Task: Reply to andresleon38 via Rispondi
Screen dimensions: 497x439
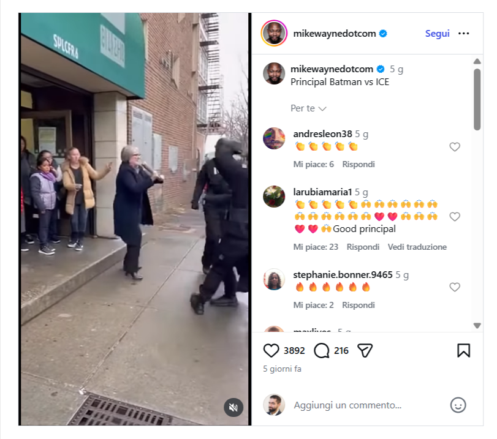Action: point(359,164)
